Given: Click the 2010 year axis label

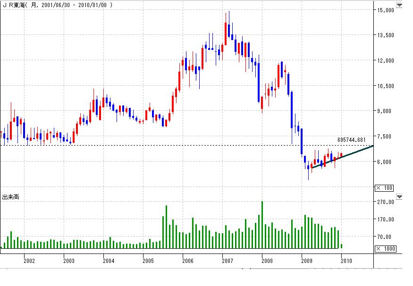Looking at the screenshot, I should (x=346, y=260).
